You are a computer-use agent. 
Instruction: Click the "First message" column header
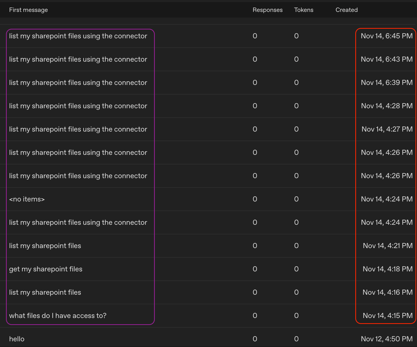tap(29, 10)
